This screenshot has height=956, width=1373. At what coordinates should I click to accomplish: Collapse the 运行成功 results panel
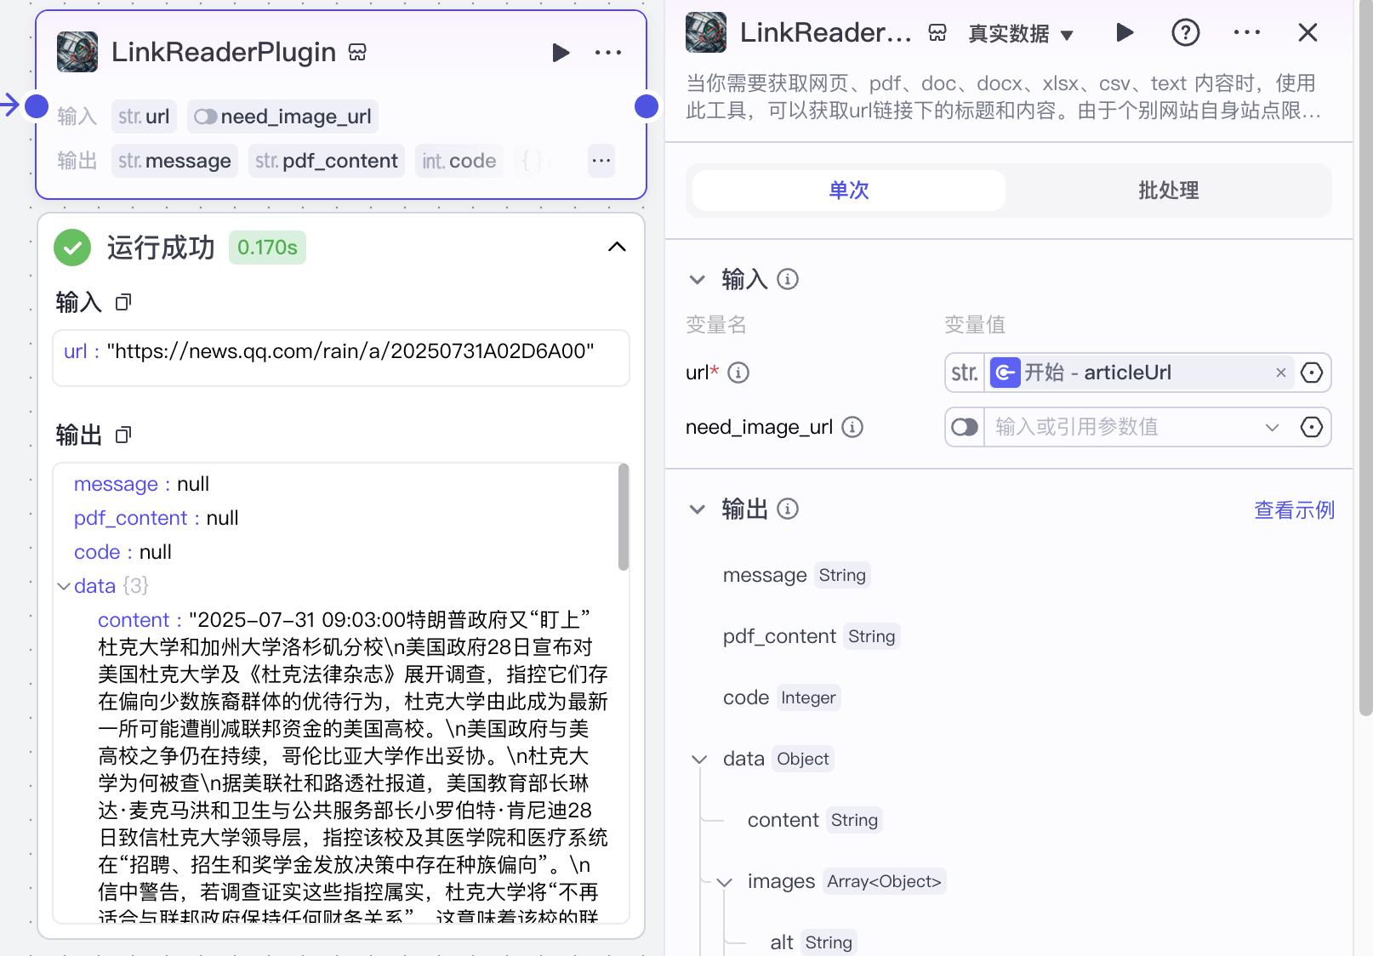[x=617, y=247]
